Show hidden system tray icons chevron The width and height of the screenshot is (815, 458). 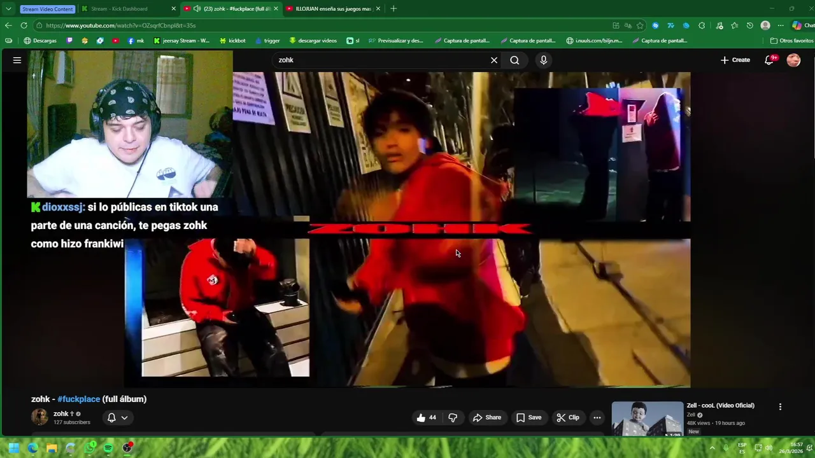coord(712,448)
